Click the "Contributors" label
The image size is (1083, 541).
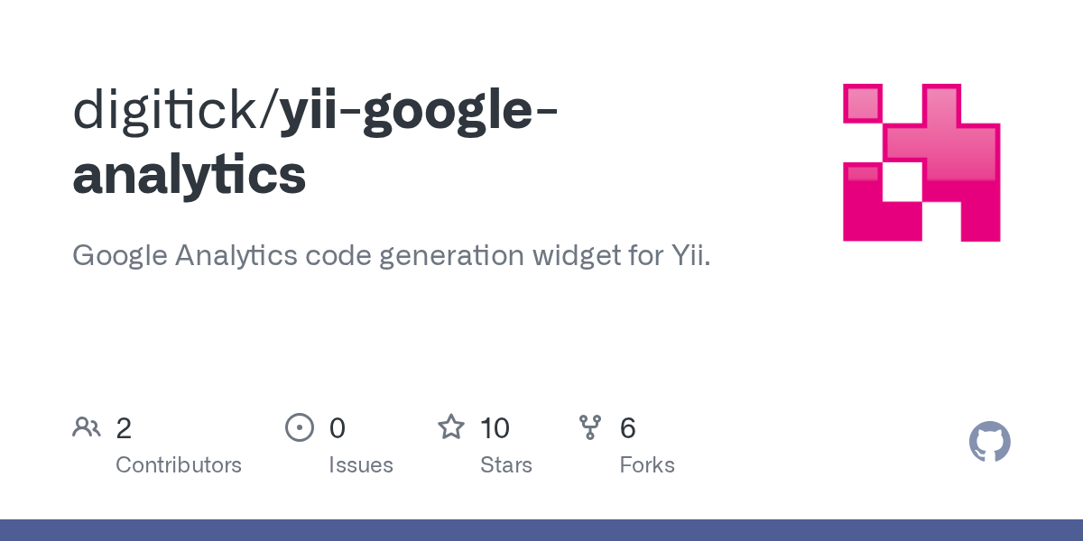tap(179, 465)
